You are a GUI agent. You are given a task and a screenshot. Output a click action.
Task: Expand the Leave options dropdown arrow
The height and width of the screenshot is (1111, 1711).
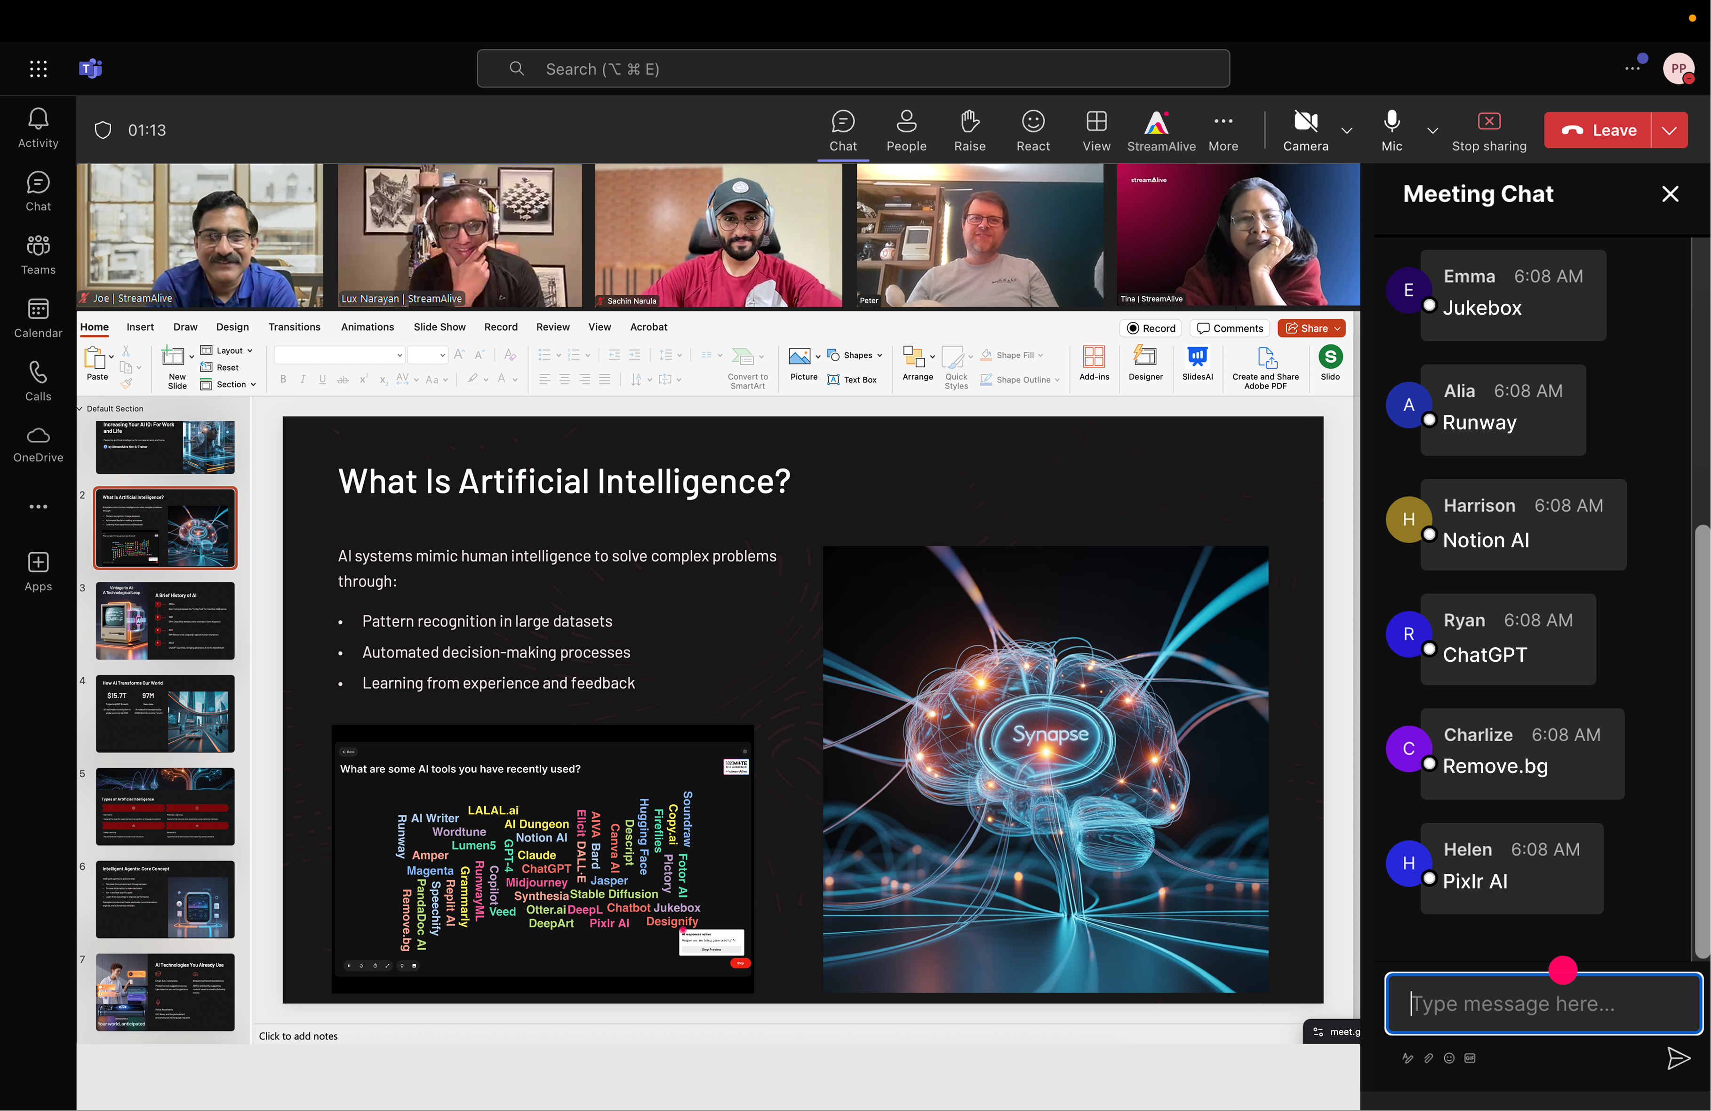[1669, 130]
